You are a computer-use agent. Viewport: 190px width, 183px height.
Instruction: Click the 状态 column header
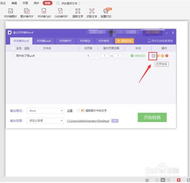pos(138,48)
